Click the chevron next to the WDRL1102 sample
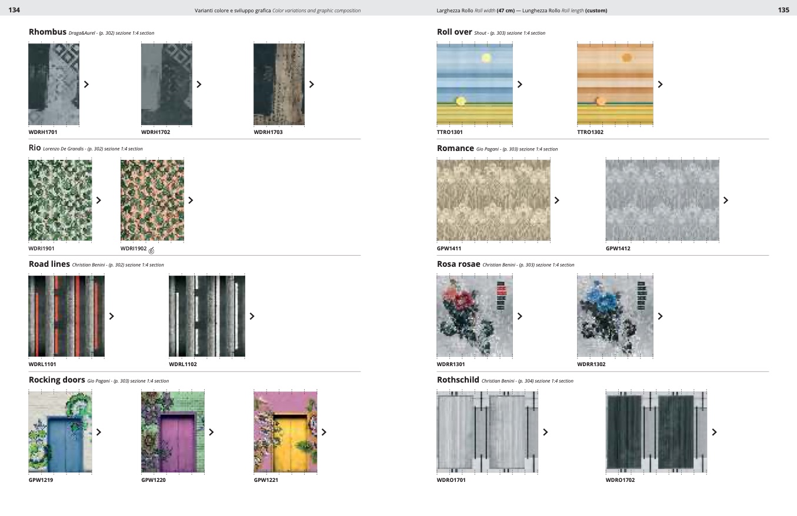 252,316
